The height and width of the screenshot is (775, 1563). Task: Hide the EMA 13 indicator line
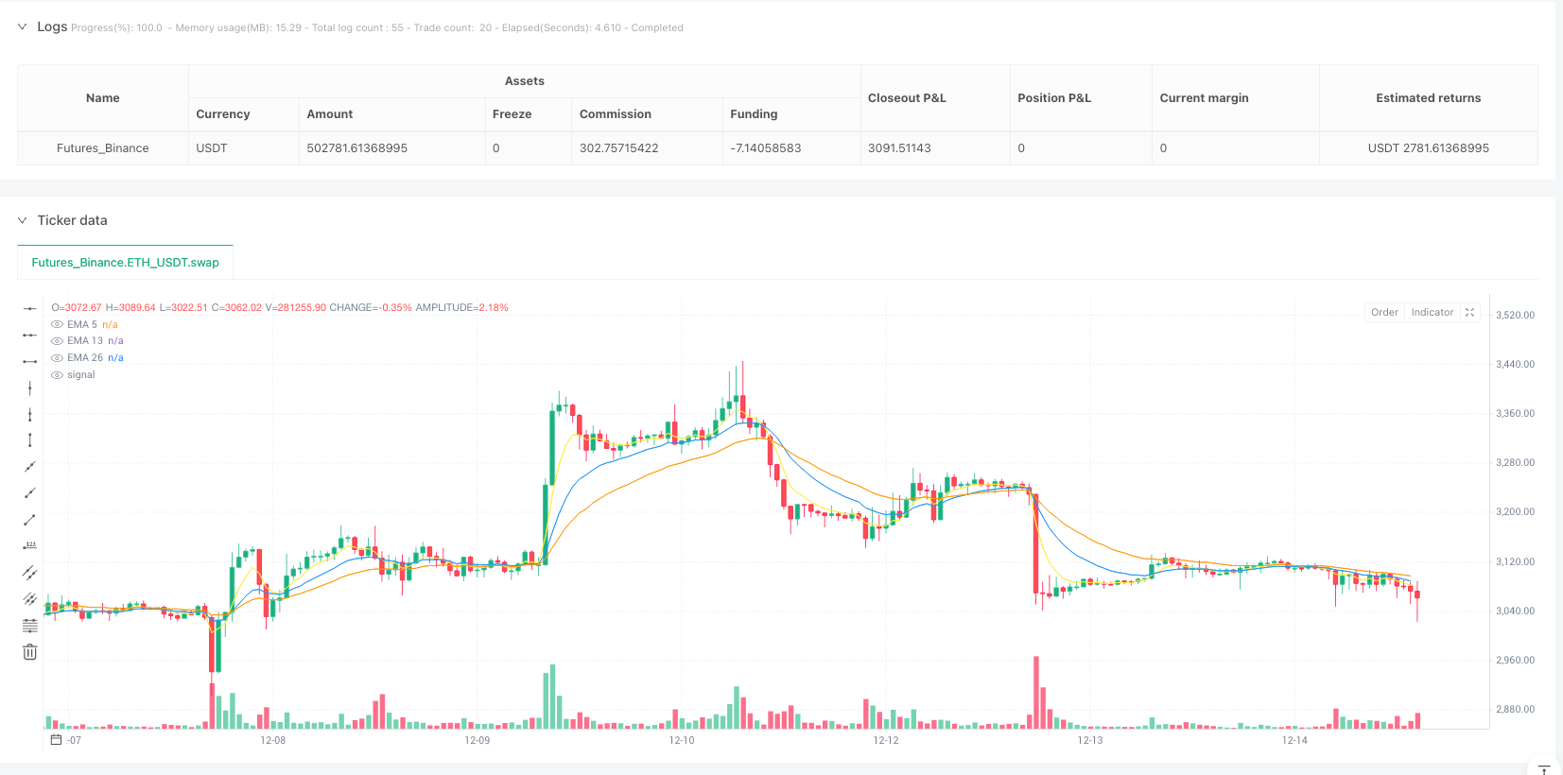tap(58, 341)
